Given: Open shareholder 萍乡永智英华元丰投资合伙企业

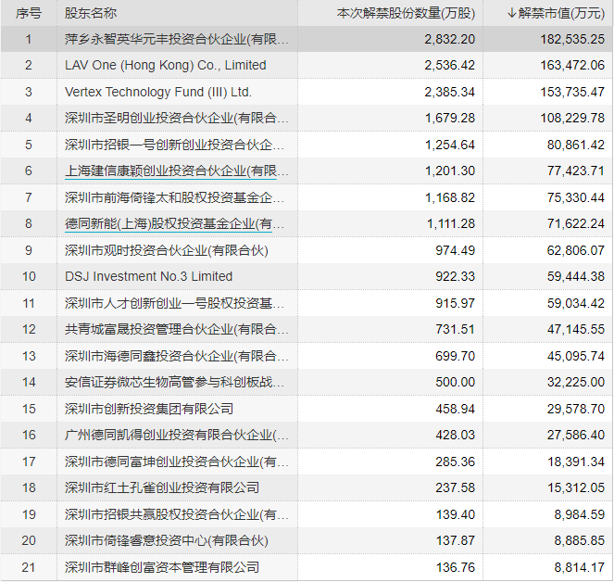Looking at the screenshot, I should tap(176, 39).
